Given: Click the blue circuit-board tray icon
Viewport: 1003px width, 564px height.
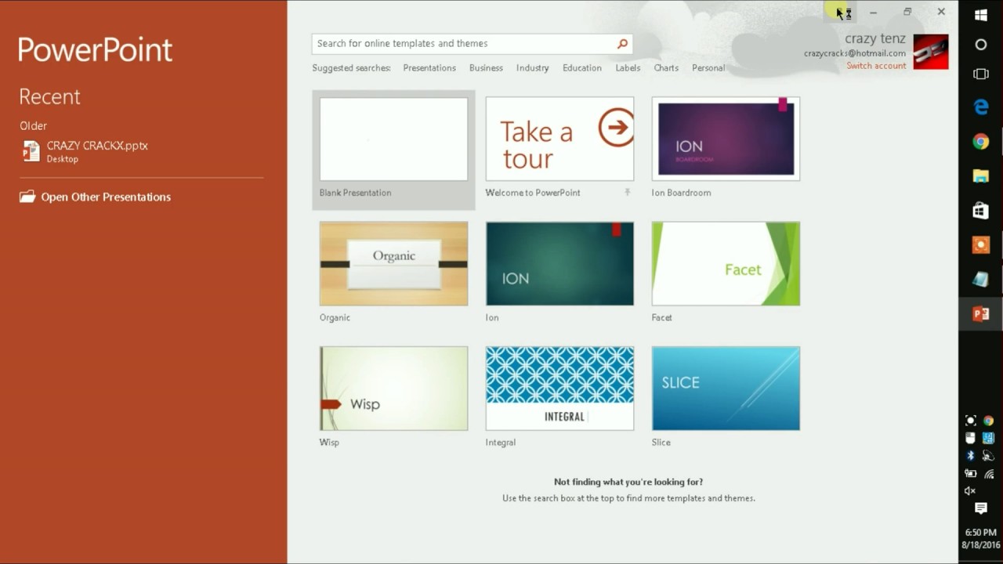Looking at the screenshot, I should coord(988,438).
